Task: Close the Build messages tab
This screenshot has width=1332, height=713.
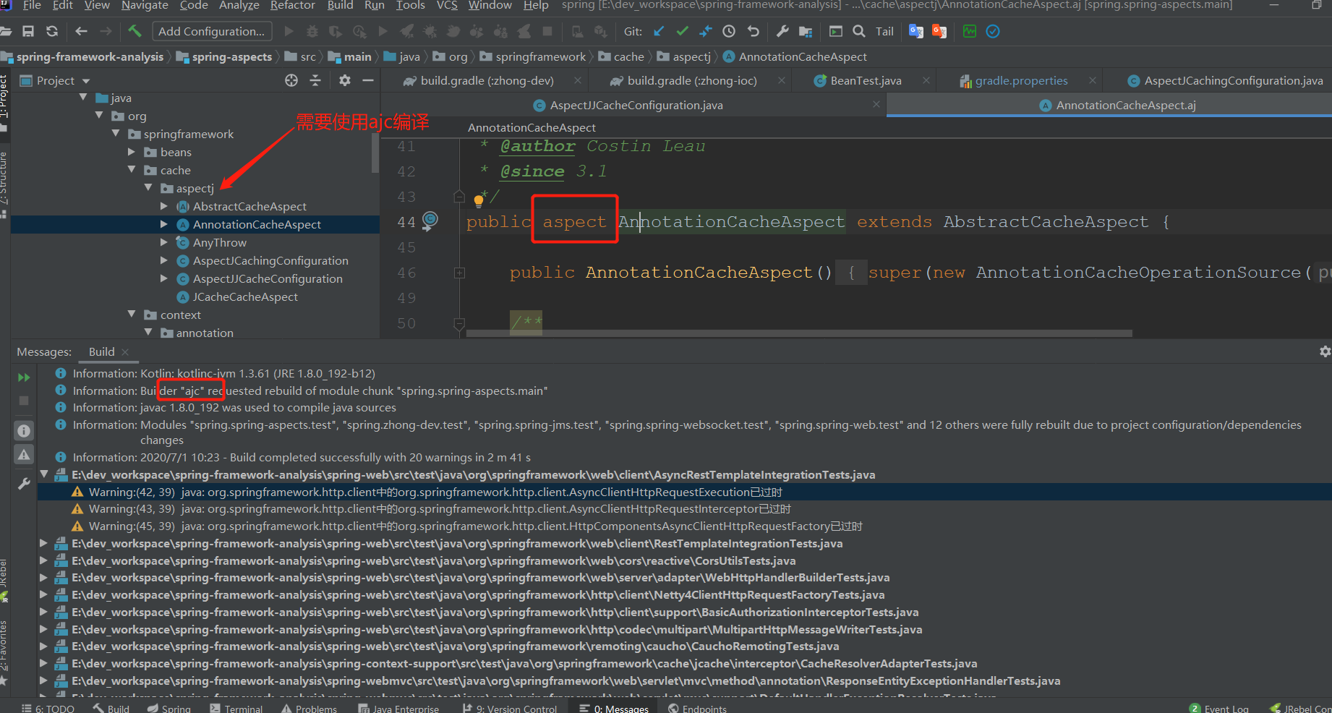Action: pyautogui.click(x=125, y=352)
